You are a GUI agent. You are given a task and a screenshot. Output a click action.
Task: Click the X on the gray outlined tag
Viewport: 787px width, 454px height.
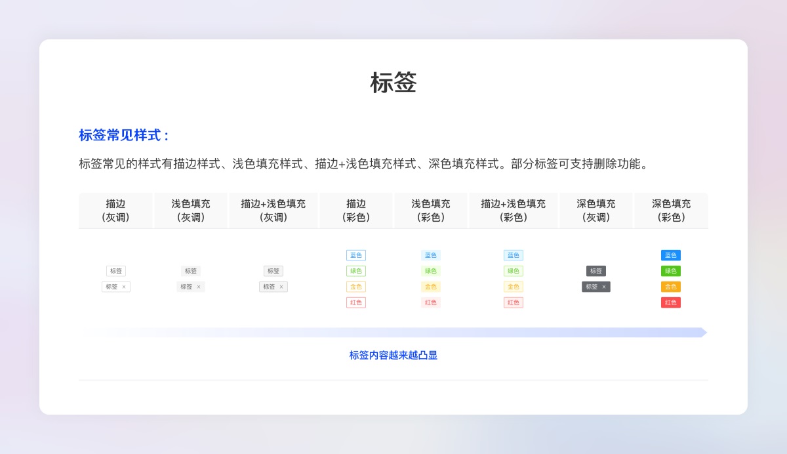[124, 287]
